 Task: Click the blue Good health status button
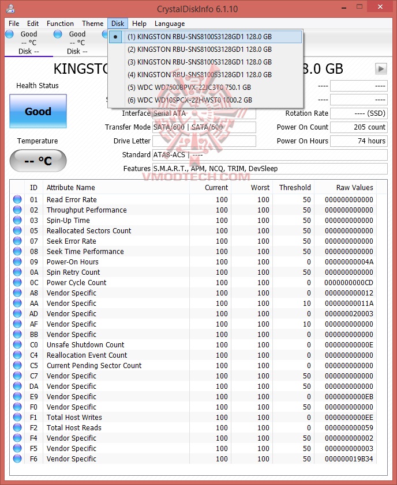click(38, 111)
